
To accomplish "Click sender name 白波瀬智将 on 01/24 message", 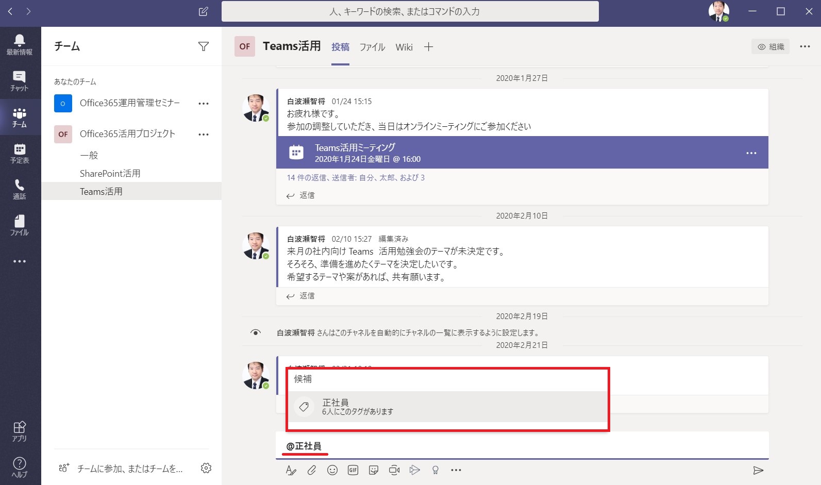I will (306, 102).
